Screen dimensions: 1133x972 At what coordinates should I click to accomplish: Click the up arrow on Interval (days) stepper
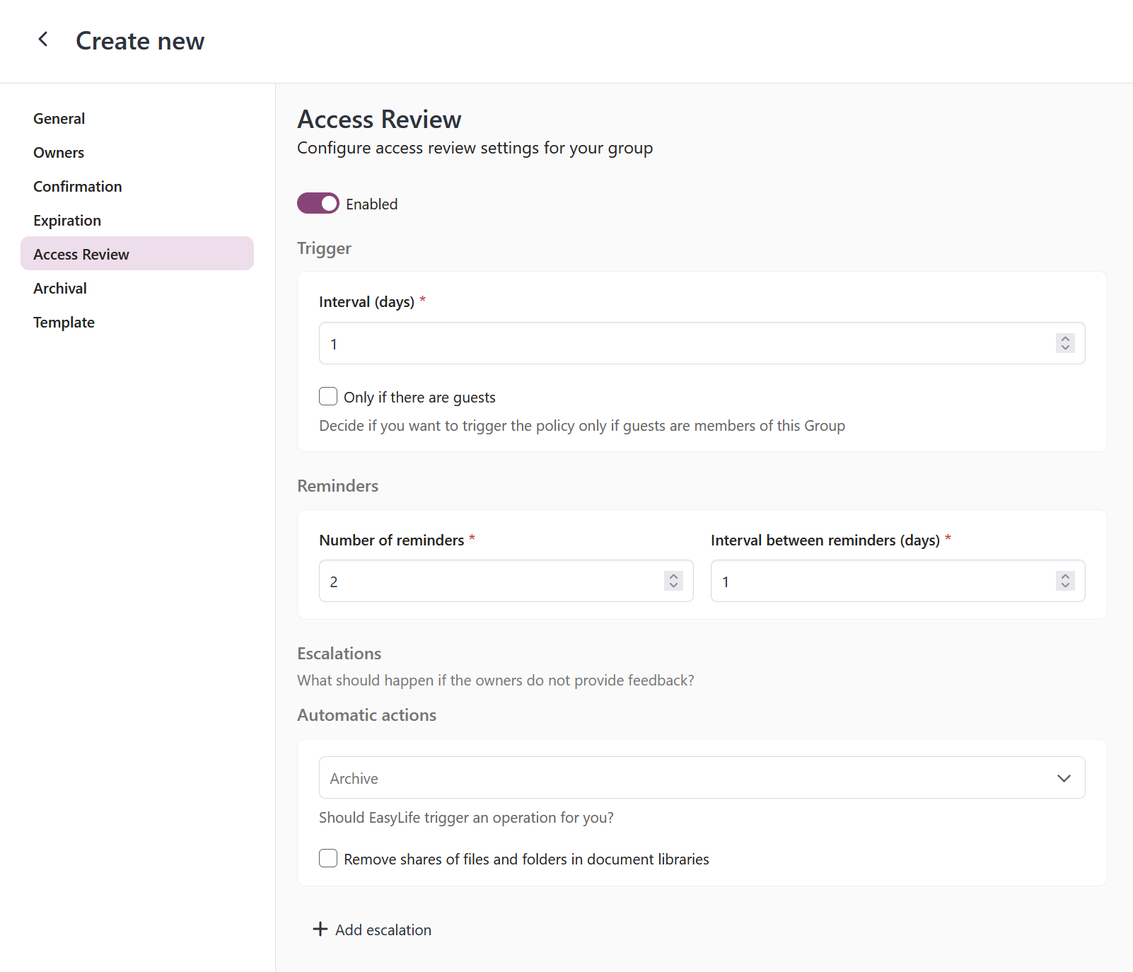coord(1065,339)
